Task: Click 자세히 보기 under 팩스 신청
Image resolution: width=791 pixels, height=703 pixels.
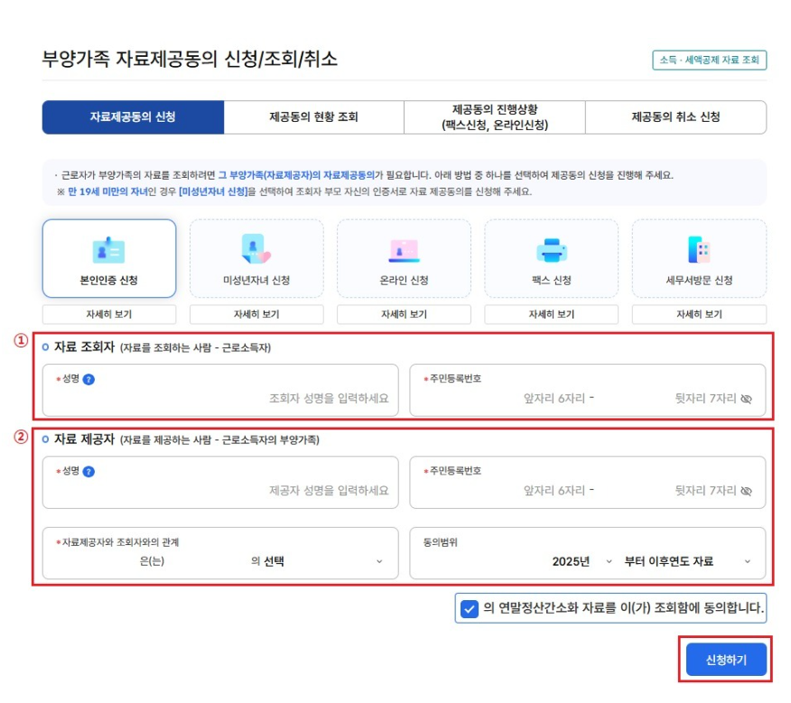Action: pyautogui.click(x=551, y=314)
